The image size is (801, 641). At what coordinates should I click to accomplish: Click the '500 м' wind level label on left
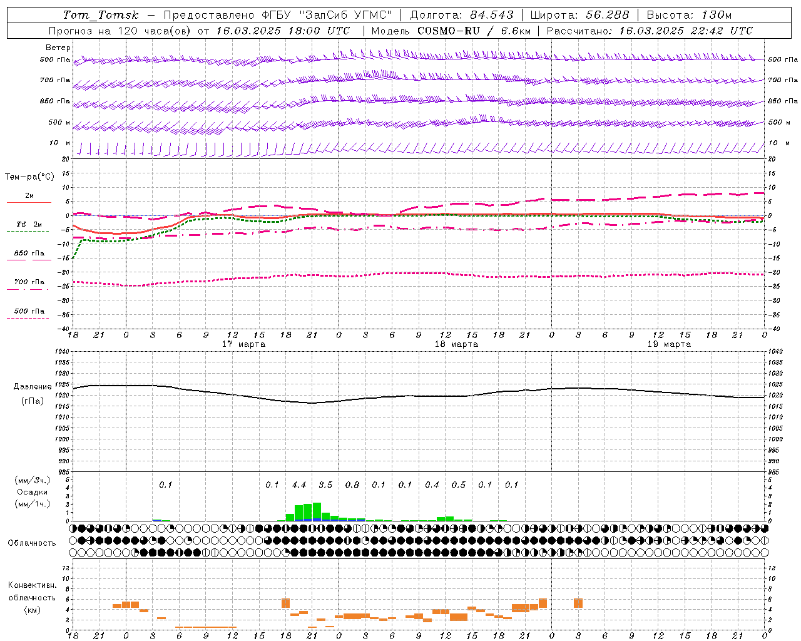pyautogui.click(x=59, y=122)
